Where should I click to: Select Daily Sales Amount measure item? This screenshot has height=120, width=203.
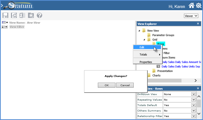(182, 62)
